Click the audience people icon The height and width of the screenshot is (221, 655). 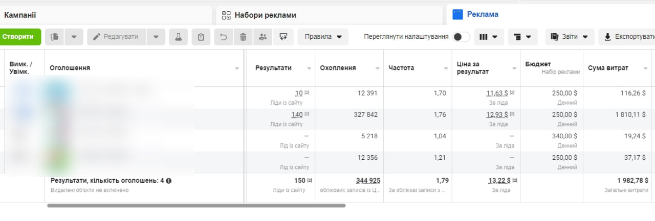pyautogui.click(x=263, y=37)
